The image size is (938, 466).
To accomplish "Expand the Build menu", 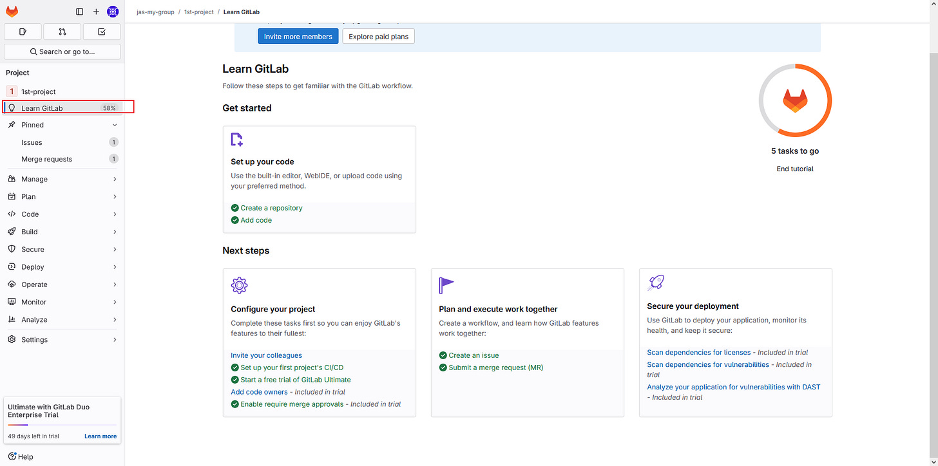I will 62,232.
